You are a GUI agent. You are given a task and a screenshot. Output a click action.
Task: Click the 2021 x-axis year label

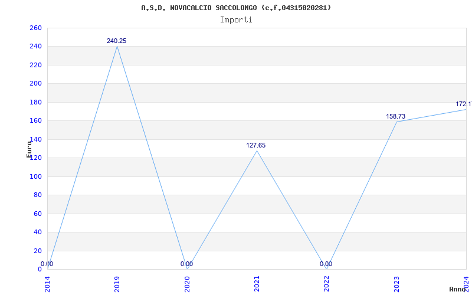coord(257,284)
